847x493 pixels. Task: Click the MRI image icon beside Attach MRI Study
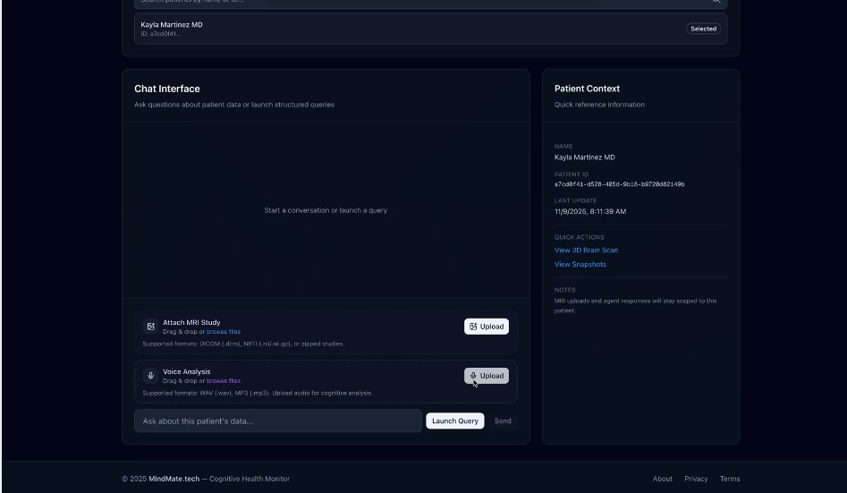(x=151, y=327)
